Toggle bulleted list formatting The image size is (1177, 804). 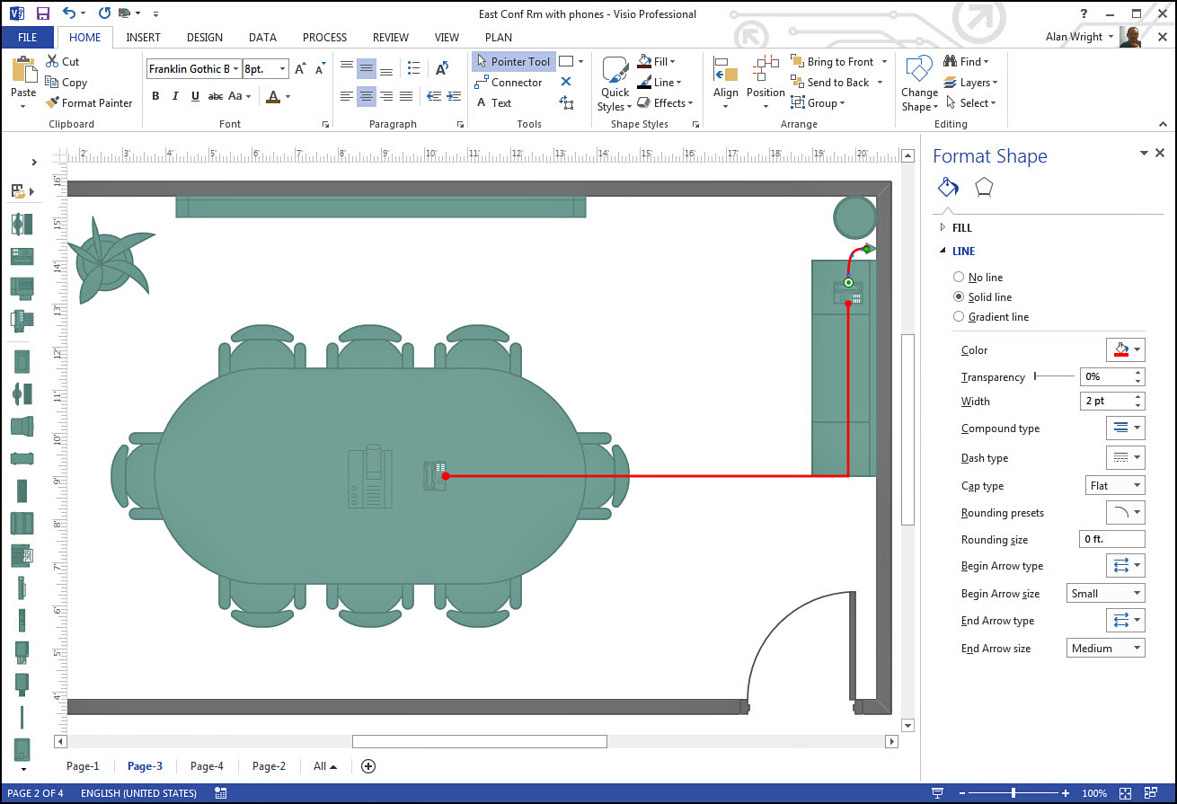[x=413, y=68]
